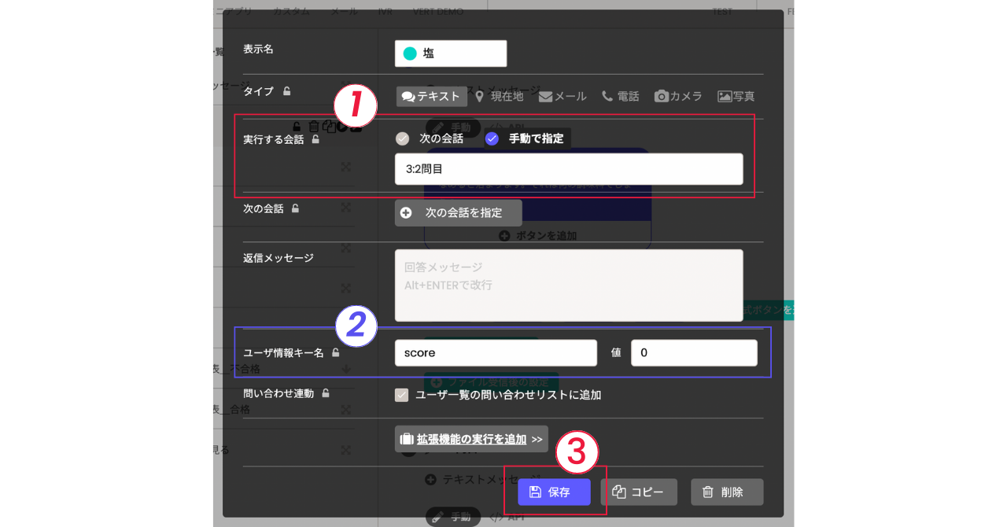Viewport: 1007px width, 527px height.
Task: Select the 次の会話 radio option
Action: pos(430,138)
